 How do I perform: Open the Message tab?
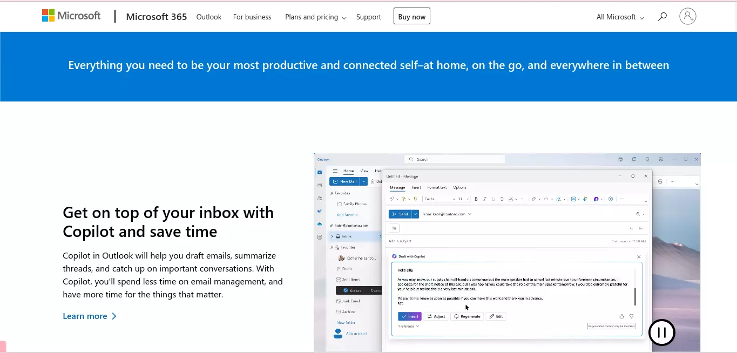(397, 187)
